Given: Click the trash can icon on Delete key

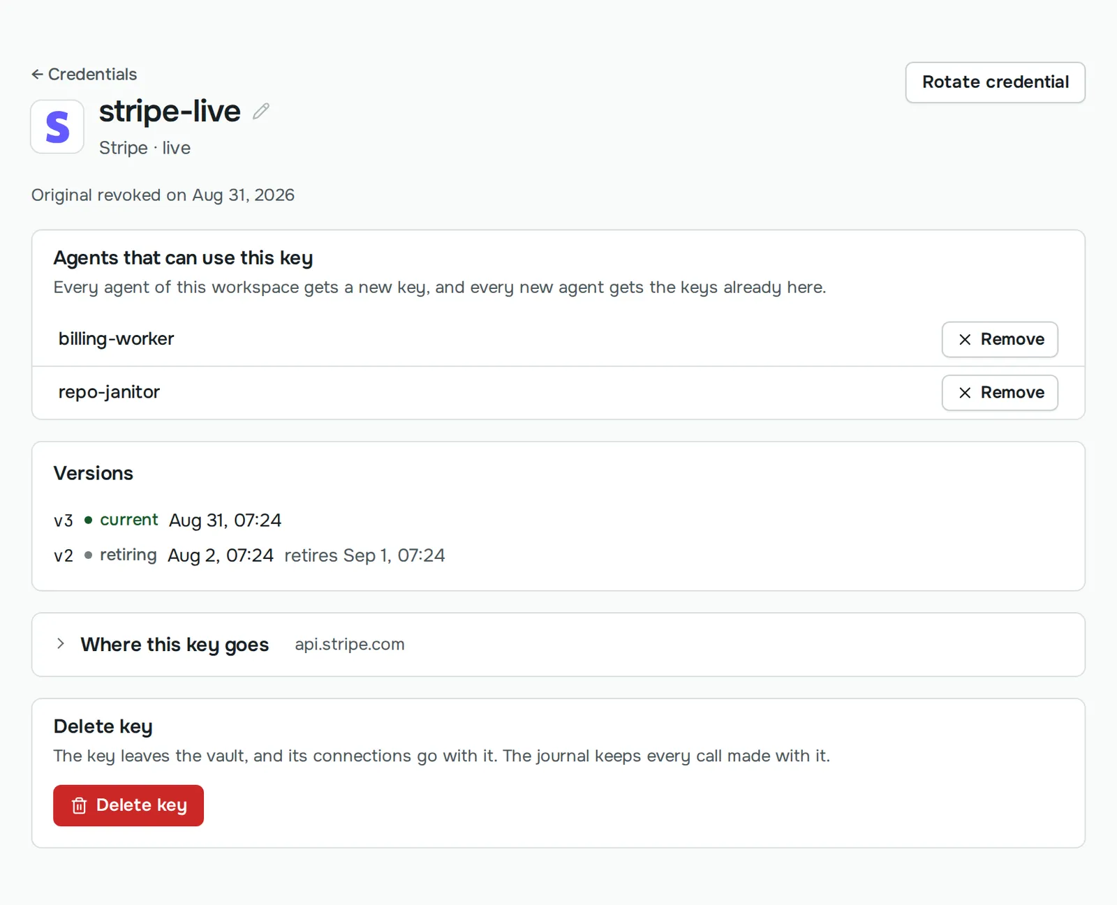Looking at the screenshot, I should click(x=80, y=805).
